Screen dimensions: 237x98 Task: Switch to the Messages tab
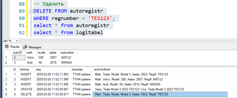coord(32,47)
